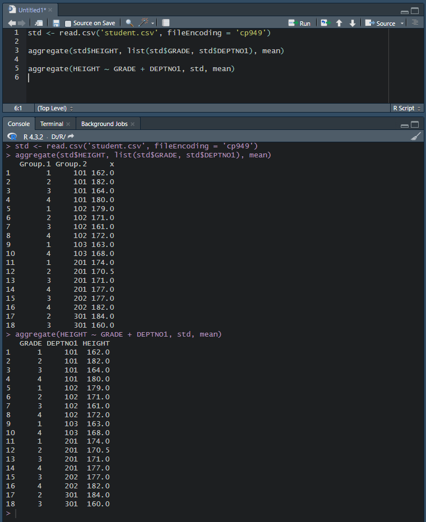Show document outline icon
Viewport: 426px width, 522px height.
(x=415, y=22)
